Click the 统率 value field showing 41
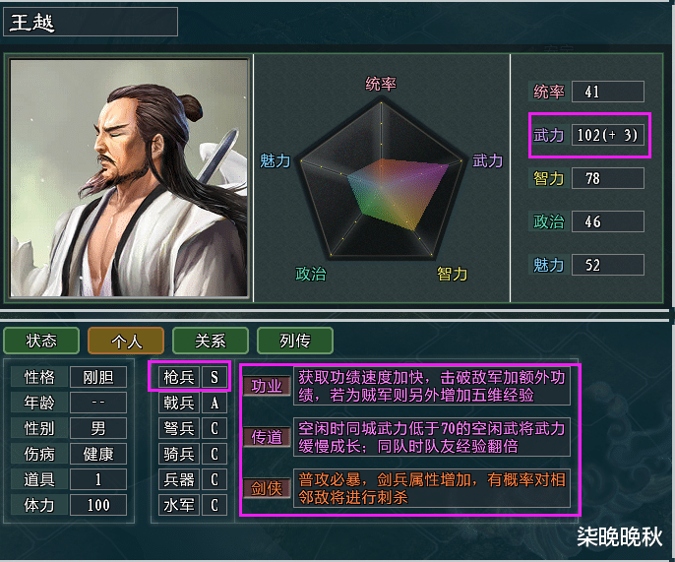Screen dimensions: 675x562 pyautogui.click(x=607, y=92)
